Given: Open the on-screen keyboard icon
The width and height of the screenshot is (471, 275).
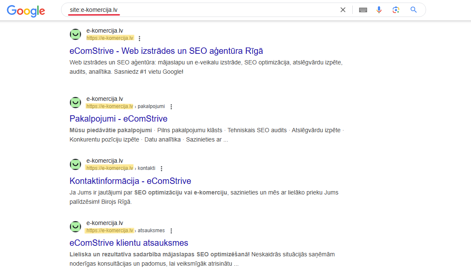Looking at the screenshot, I should pos(363,9).
